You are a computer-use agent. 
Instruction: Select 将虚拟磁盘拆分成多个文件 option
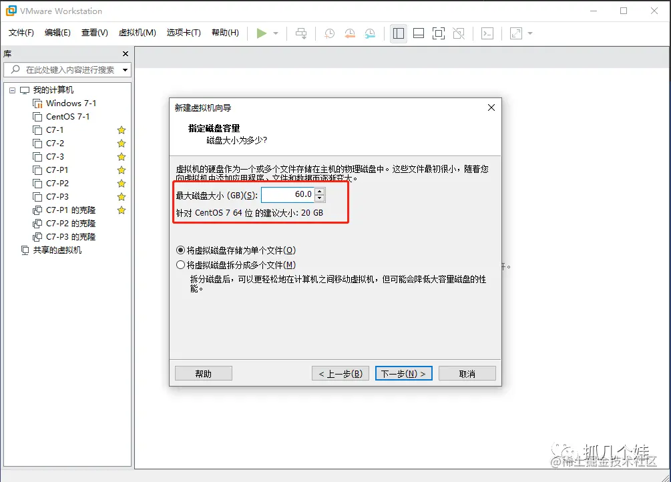coord(236,265)
